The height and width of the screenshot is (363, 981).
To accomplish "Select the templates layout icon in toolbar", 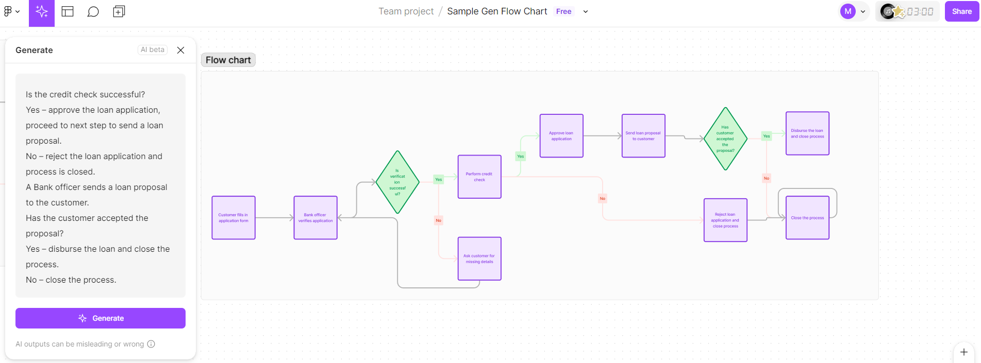I will (68, 11).
